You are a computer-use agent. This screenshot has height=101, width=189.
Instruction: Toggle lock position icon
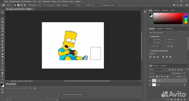point(162,77)
